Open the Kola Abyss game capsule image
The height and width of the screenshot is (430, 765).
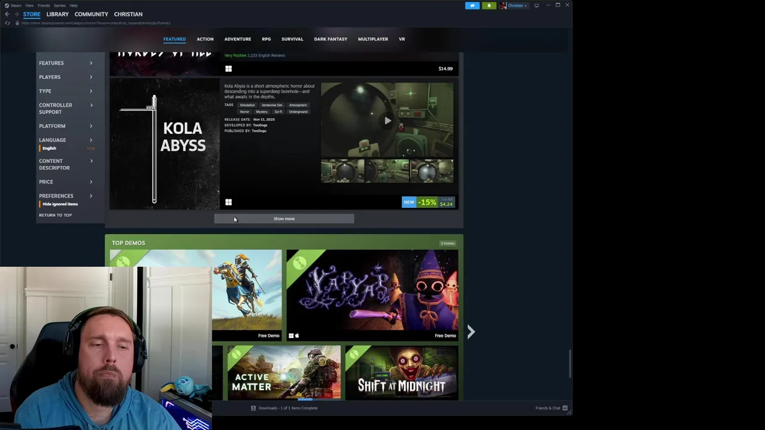[164, 143]
